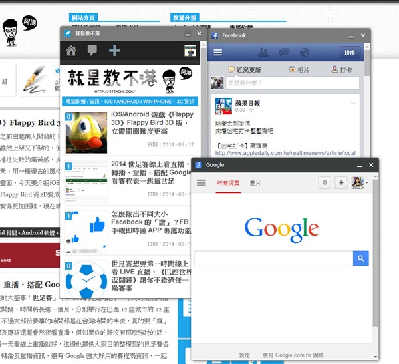Open the Facebook friend requests icon
Viewport: 399px width, 364px height.
(x=263, y=52)
